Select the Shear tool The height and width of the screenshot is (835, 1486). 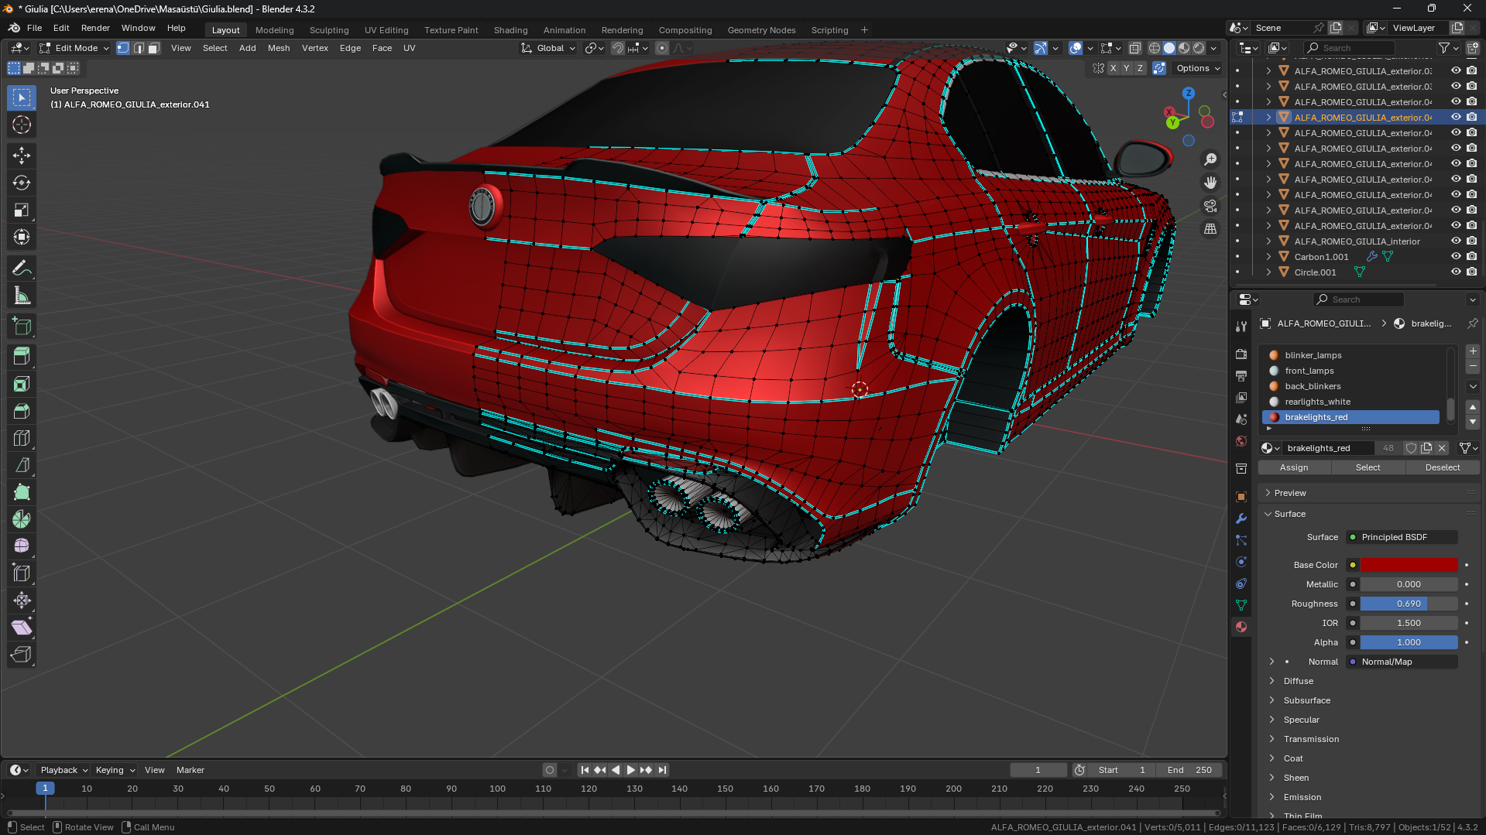click(x=22, y=628)
